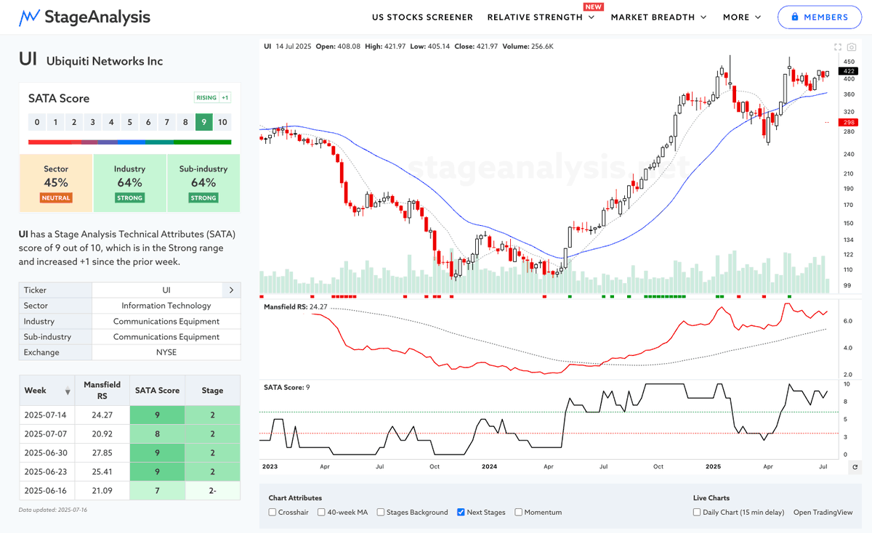Screen dimensions: 872x533
Task: Click SATA score box 10
Action: 222,122
